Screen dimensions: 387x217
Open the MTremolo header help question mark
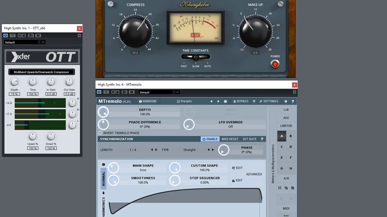(x=293, y=101)
